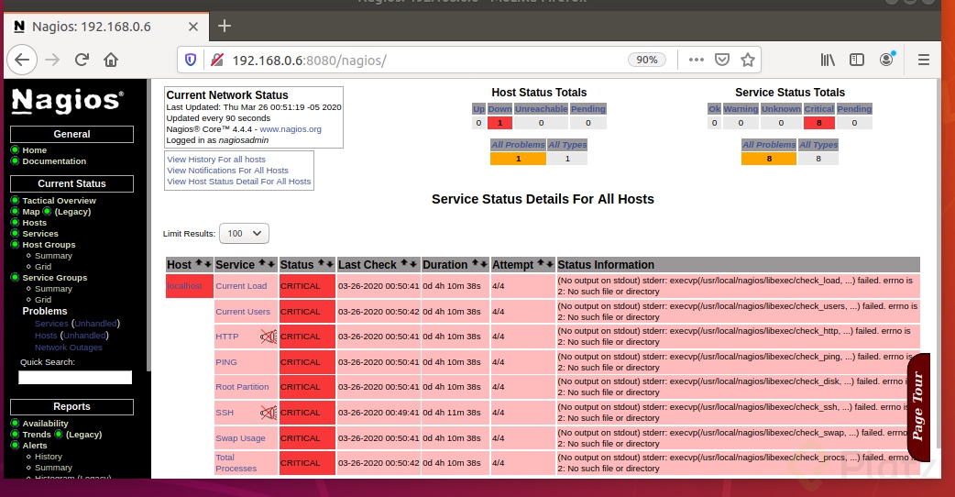Click View Host Status Detail For All Hosts
955x497 pixels.
click(x=238, y=182)
